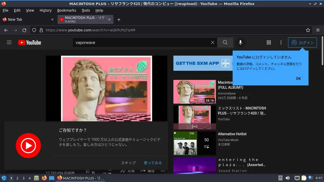This screenshot has height=182, width=324.
Task: Open the Bookmarks menu
Action: click(67, 10)
